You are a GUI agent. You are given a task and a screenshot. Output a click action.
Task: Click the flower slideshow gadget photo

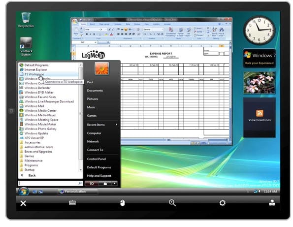pyautogui.click(x=259, y=83)
